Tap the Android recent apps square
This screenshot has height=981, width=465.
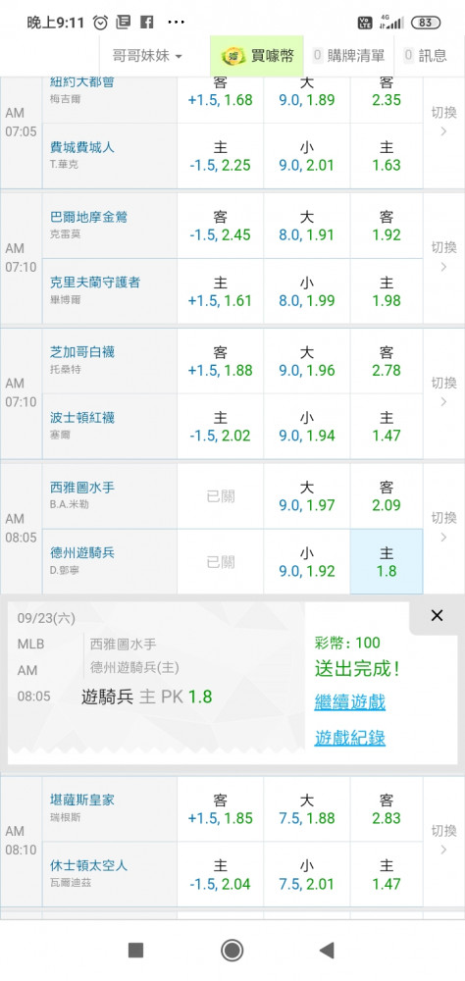tap(135, 951)
